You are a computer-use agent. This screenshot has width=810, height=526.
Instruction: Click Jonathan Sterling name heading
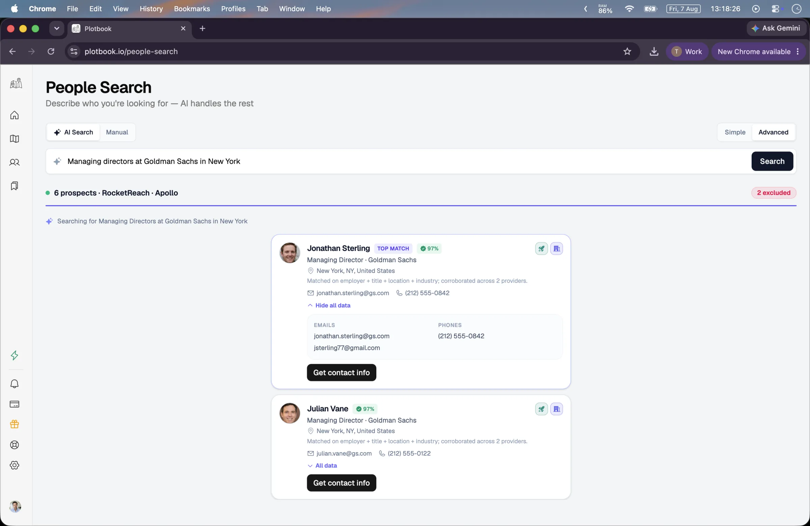pyautogui.click(x=338, y=248)
